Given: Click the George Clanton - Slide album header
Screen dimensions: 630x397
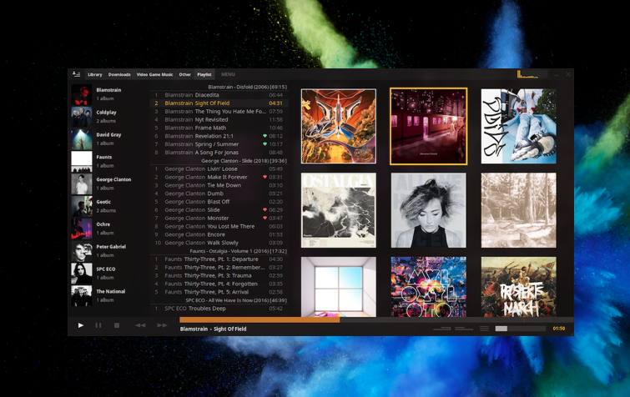Looking at the screenshot, I should click(220, 161).
